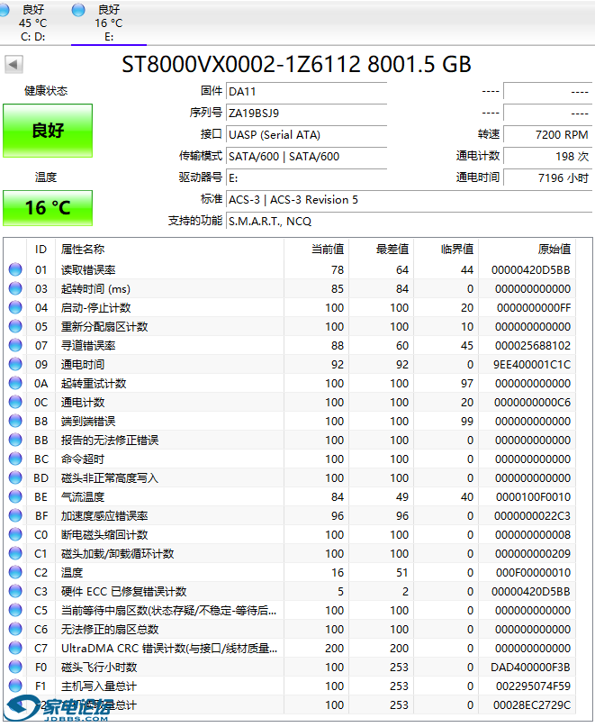Viewport: 595px width, 727px height.
Task: Open the status icon for ID BF 加速度感应错误率
Action: [x=15, y=515]
